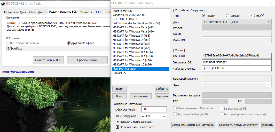Close the BCD window with X icon
This screenshot has height=132, width=275.
pyautogui.click(x=271, y=3)
